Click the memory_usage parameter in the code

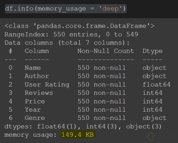coord(62,9)
